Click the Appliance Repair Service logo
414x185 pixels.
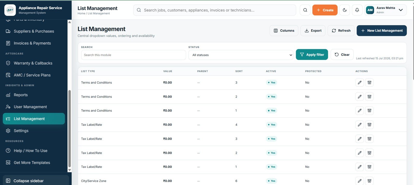pos(10,10)
